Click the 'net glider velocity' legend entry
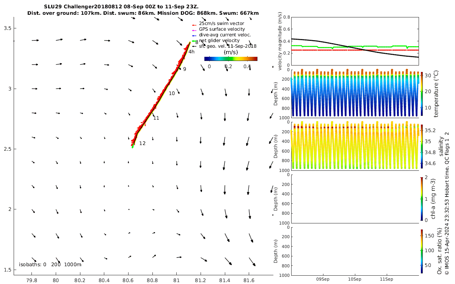This screenshot has height=284, width=455. (219, 41)
